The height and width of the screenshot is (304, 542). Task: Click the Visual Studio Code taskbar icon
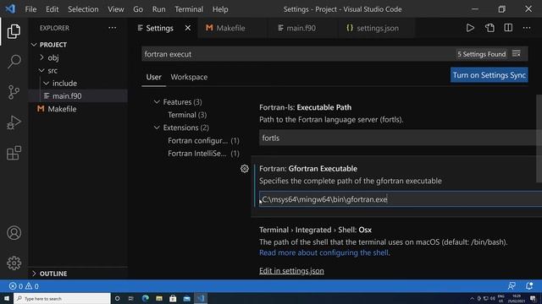click(x=201, y=298)
